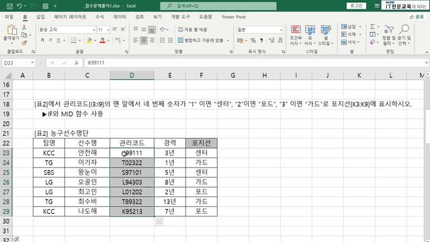430x242 pixels.
Task: Switch to the Data (데이터) tab
Action: tap(120, 17)
